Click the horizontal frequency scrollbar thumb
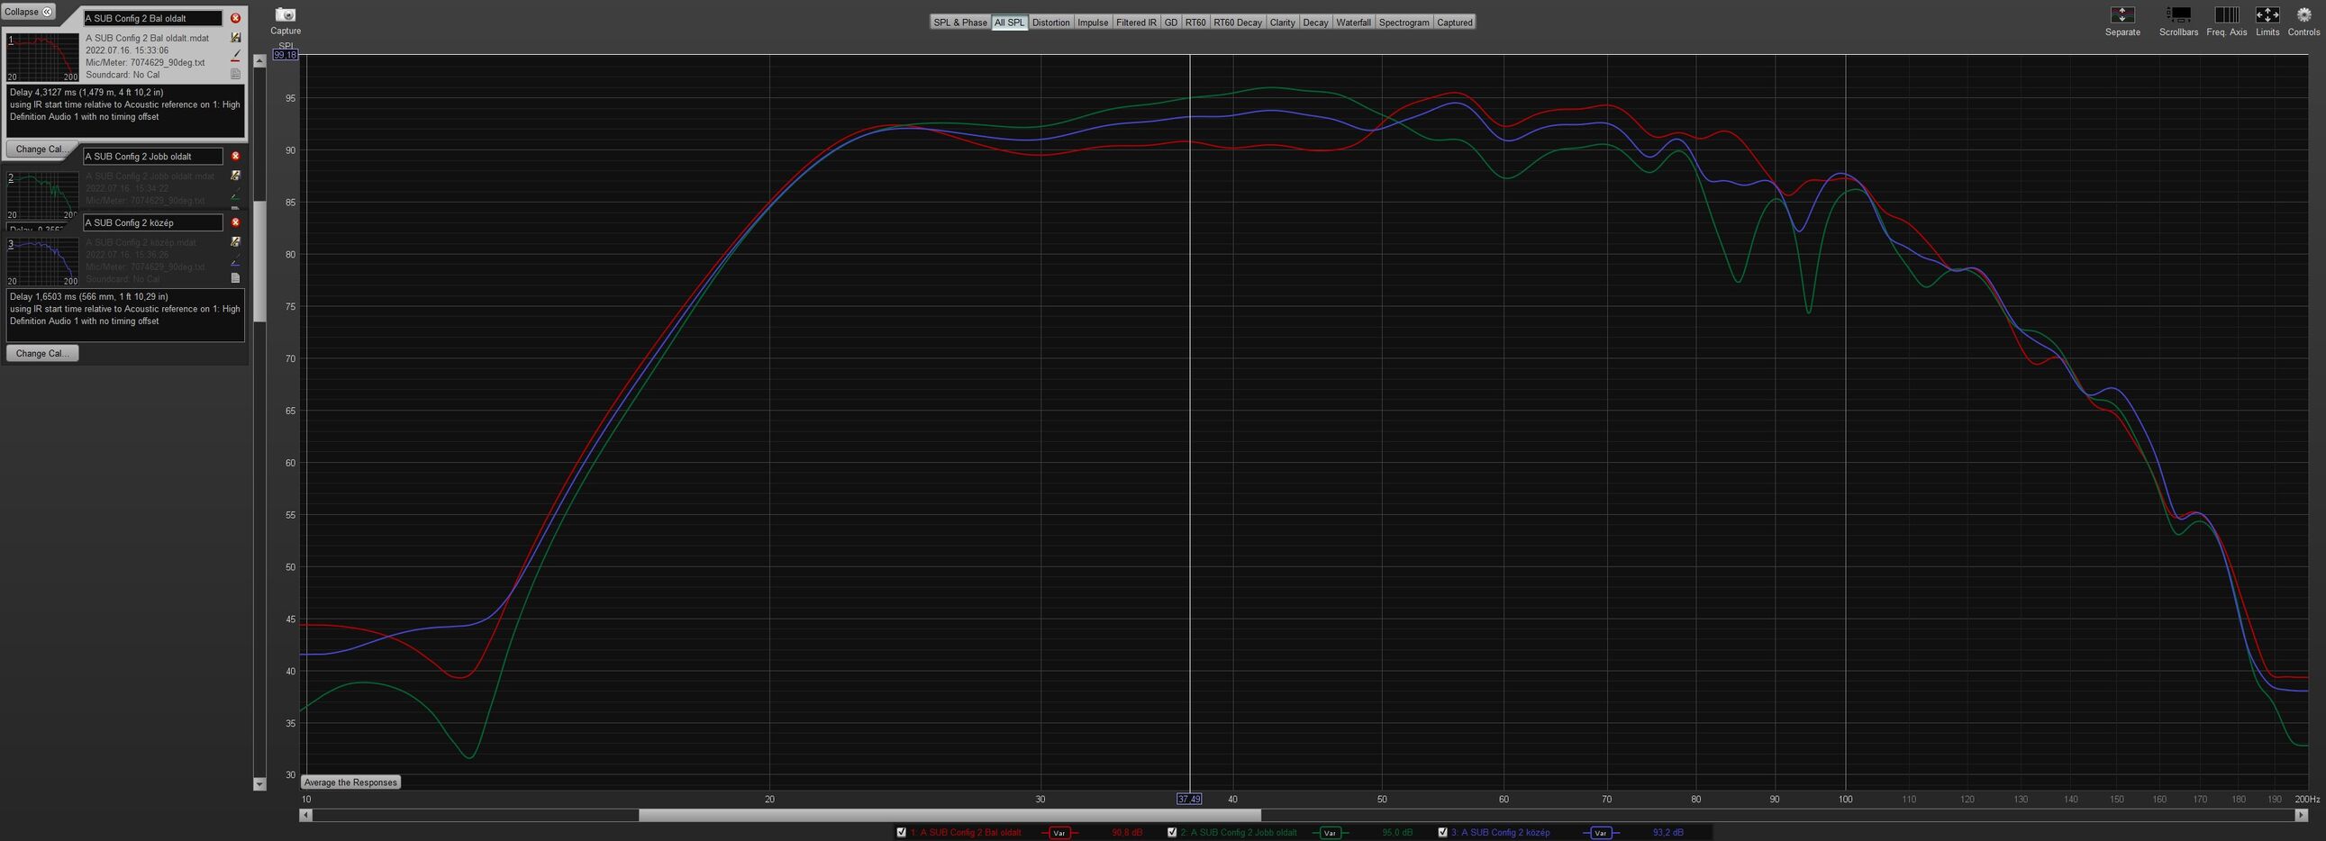 coord(949,815)
